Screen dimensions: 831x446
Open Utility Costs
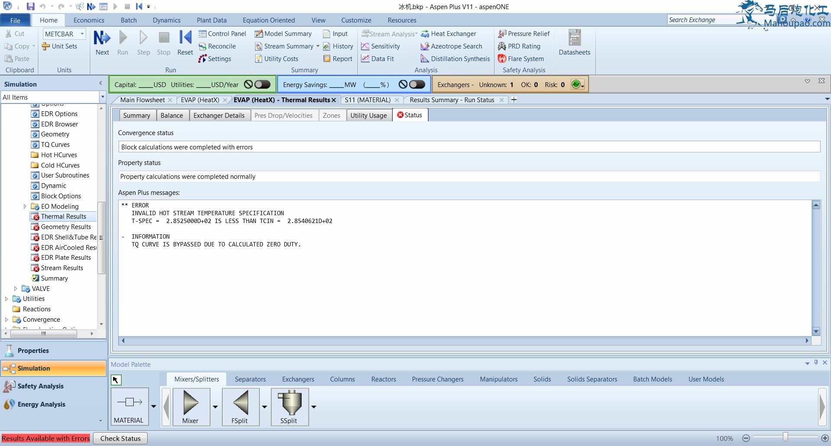[277, 59]
